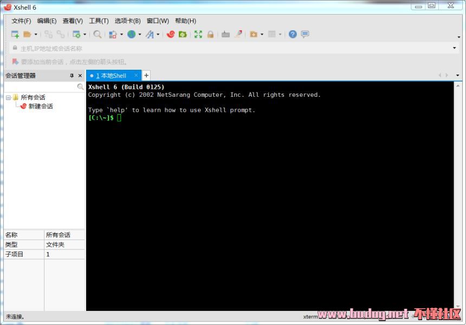Add a new tab with plus button
Viewport: 466px width, 325px height.
[x=146, y=76]
